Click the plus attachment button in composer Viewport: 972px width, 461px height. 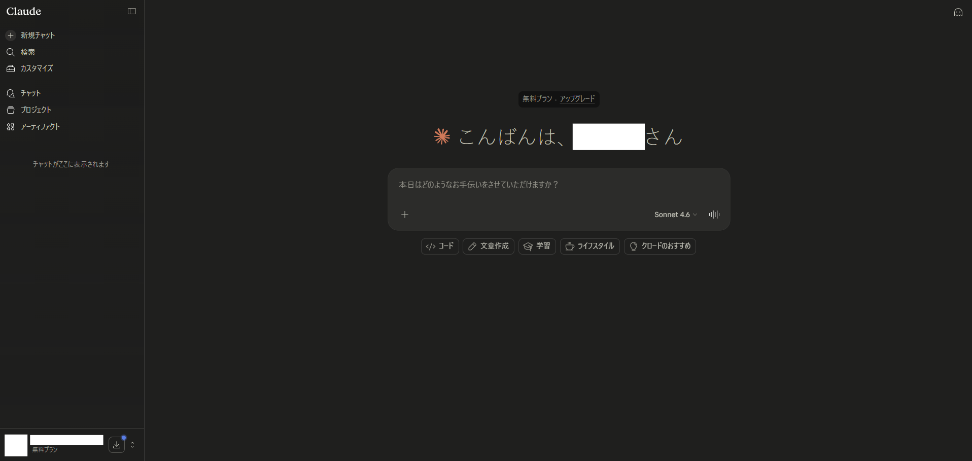tap(405, 215)
